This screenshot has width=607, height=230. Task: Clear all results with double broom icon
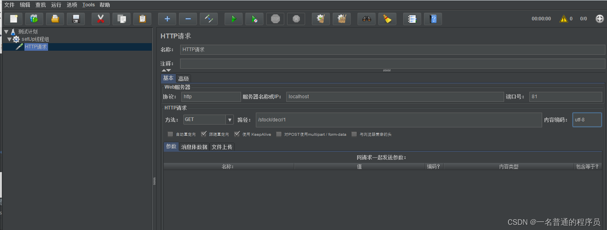tap(342, 19)
